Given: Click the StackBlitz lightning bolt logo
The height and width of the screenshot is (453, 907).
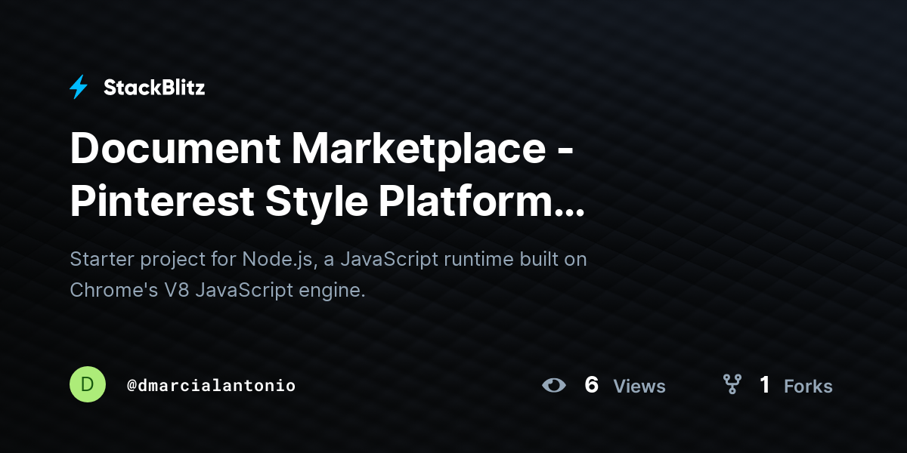Looking at the screenshot, I should tap(79, 88).
